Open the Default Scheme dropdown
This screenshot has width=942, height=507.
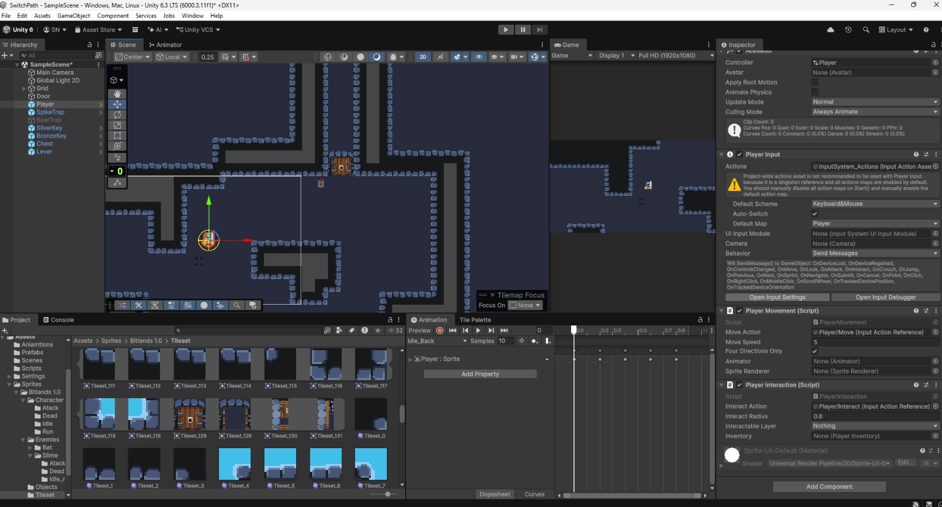coord(875,204)
